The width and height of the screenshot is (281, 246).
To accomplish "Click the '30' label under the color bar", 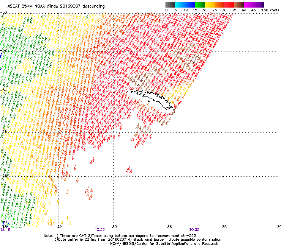I will click(224, 10).
